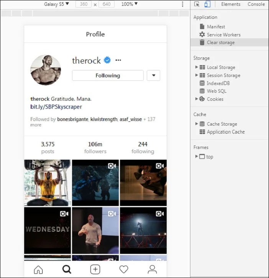Click the Profile header title
Image resolution: width=269 pixels, height=278 pixels.
pyautogui.click(x=95, y=34)
